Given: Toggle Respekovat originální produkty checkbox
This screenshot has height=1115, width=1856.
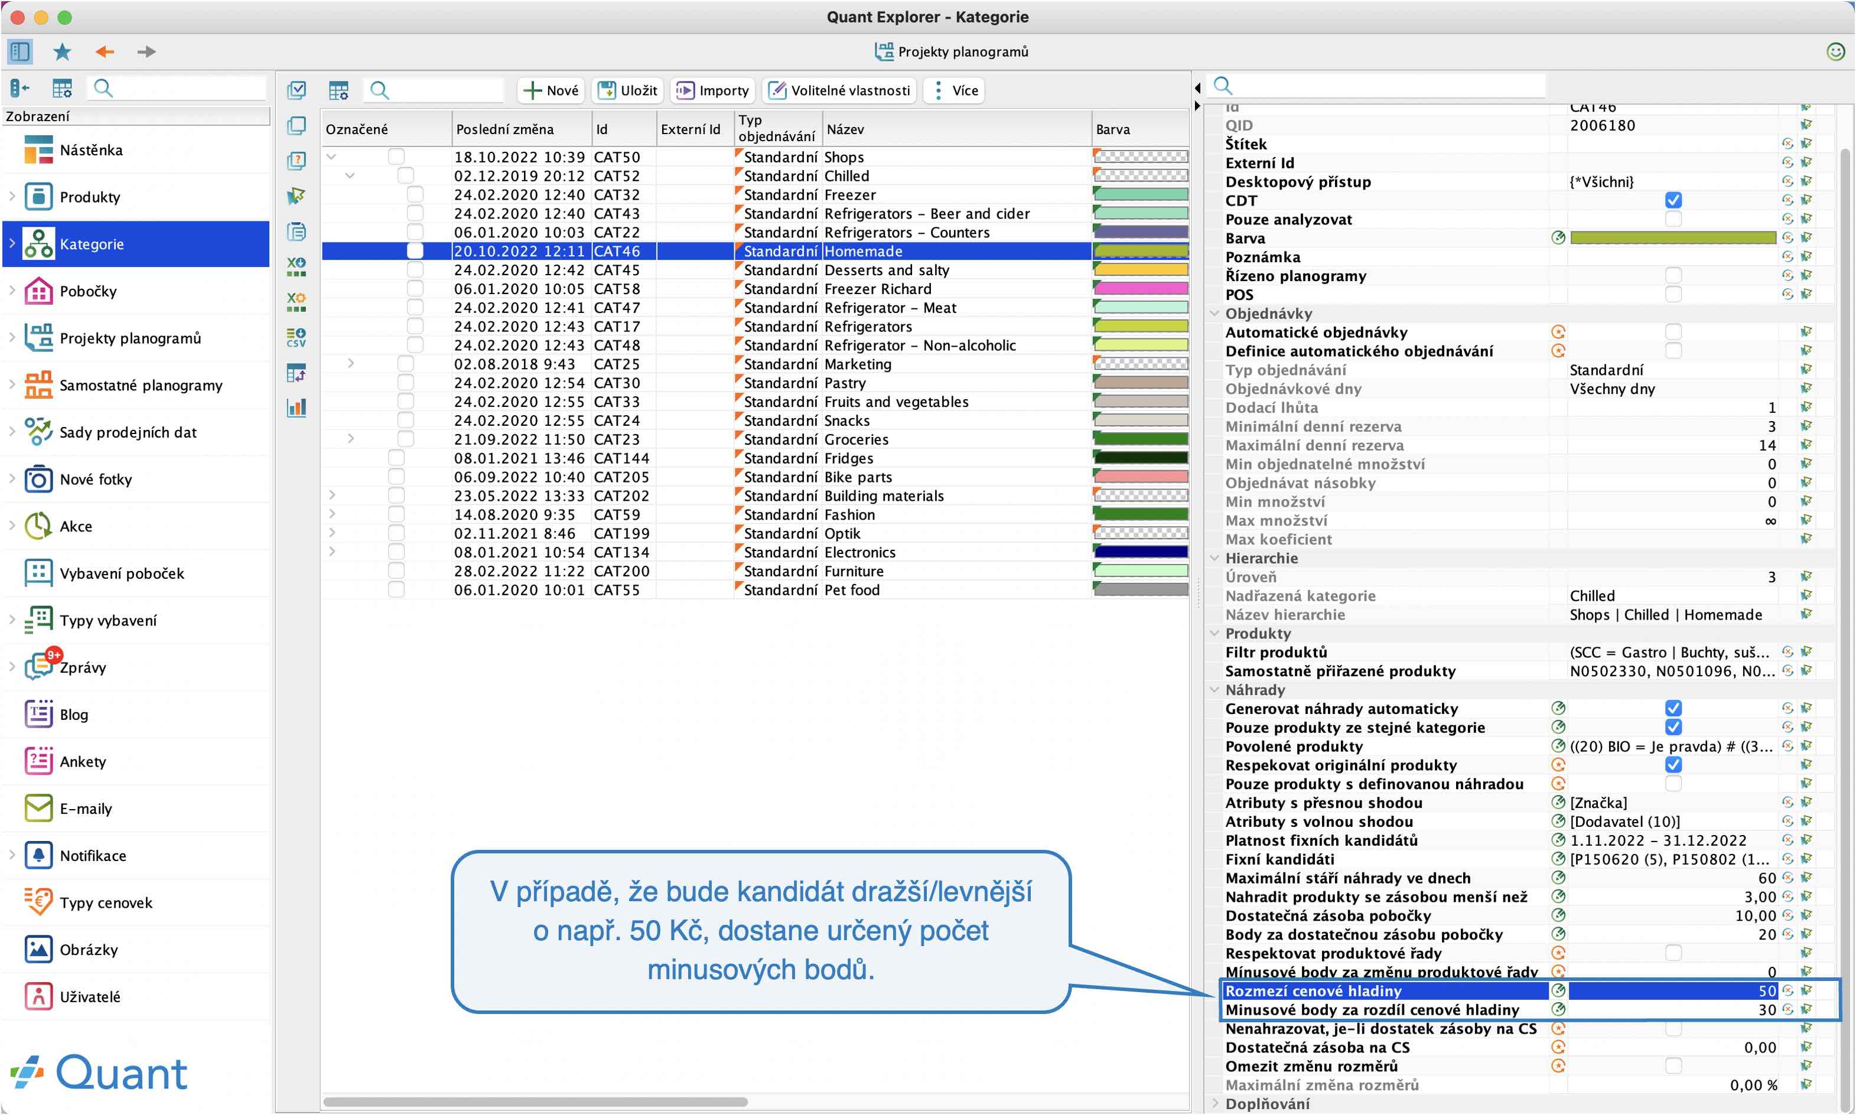Looking at the screenshot, I should pyautogui.click(x=1673, y=765).
